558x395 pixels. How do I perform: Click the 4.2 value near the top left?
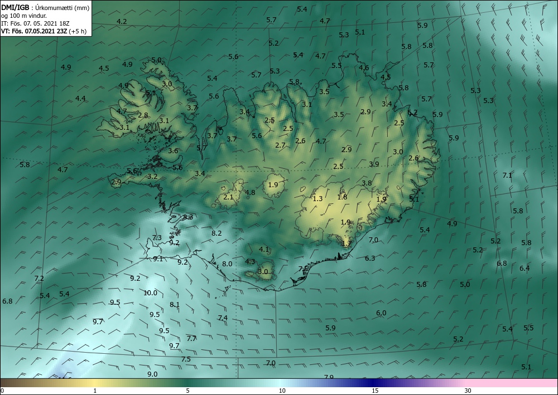tap(122, 22)
